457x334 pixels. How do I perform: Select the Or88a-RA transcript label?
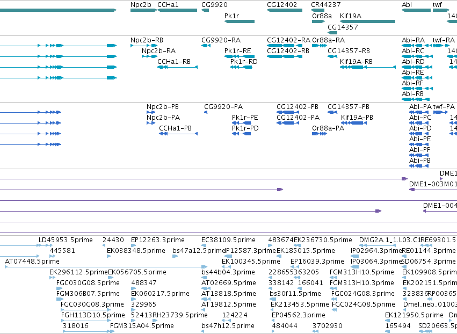pos(329,40)
